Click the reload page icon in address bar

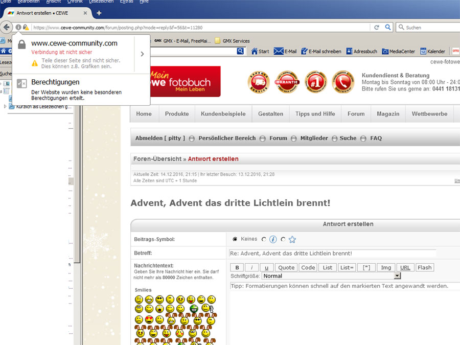click(x=377, y=27)
